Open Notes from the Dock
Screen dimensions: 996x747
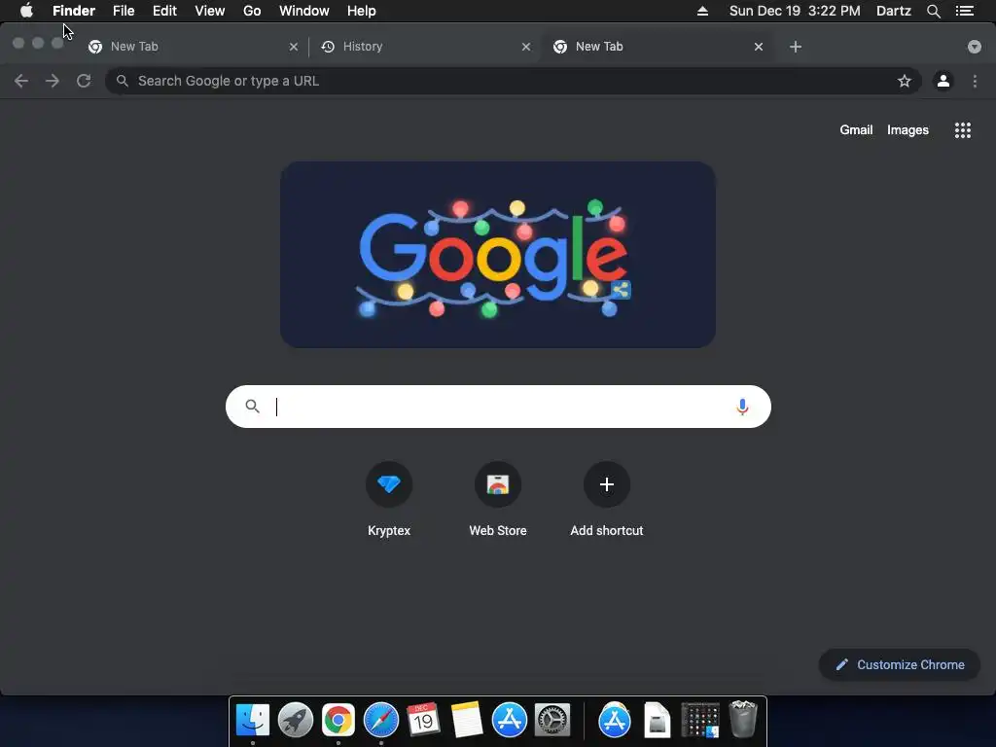click(466, 721)
